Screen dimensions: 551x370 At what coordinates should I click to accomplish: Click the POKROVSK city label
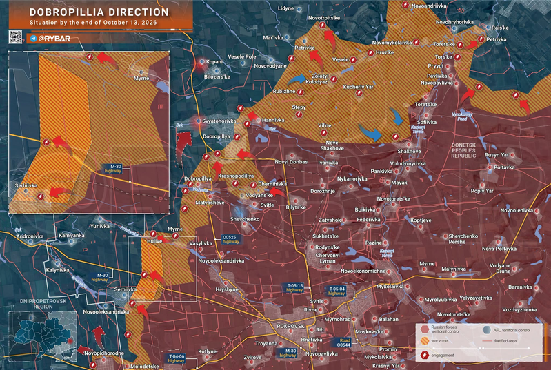click(290, 326)
